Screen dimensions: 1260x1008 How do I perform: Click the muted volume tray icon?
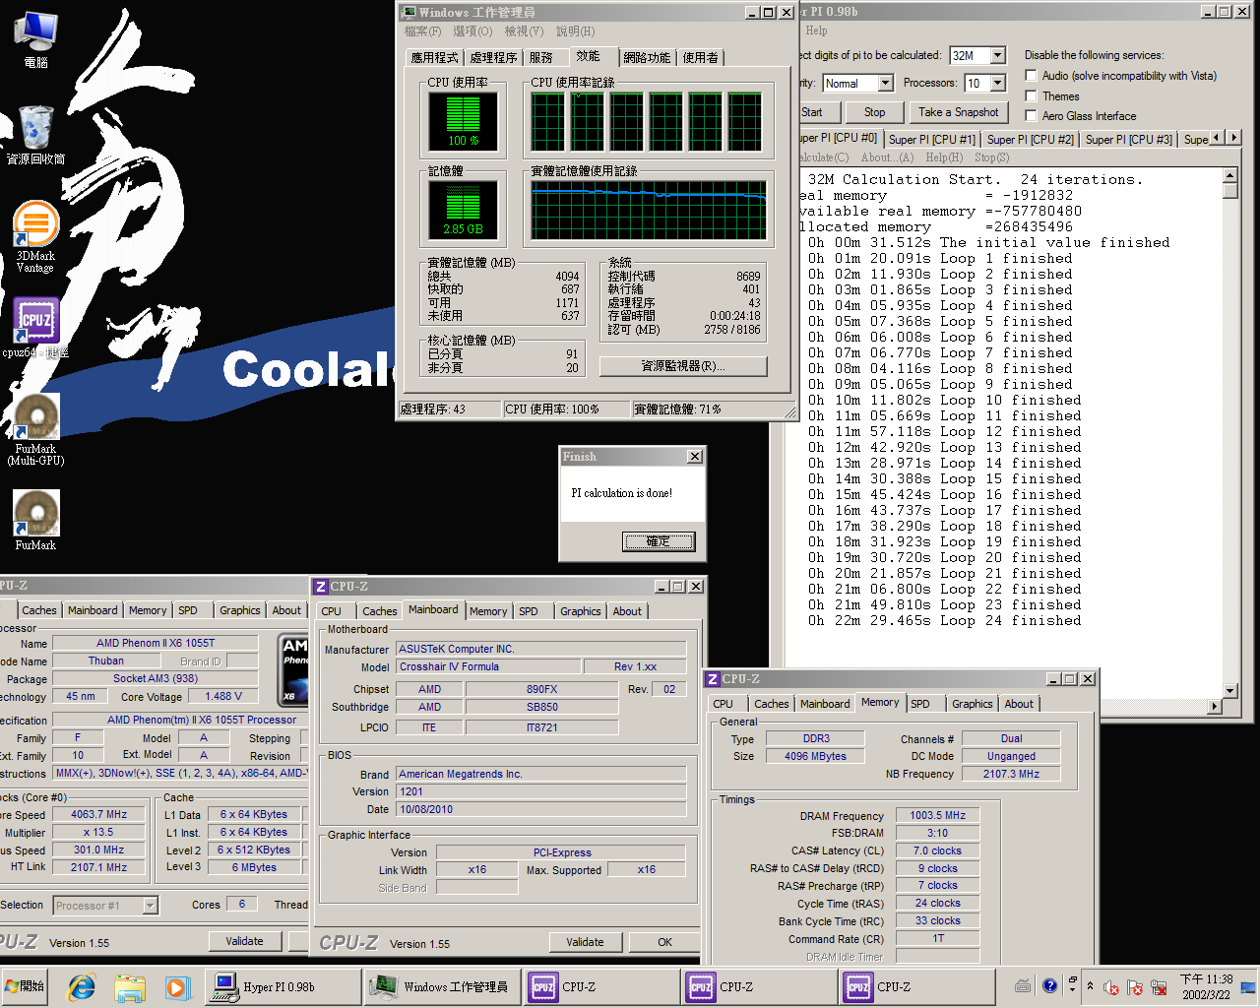pos(1111,986)
